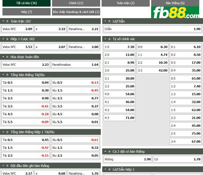Screen dimensions: 203x175
Task: Bet Không at 1.90 both teams score
Action: (128, 159)
